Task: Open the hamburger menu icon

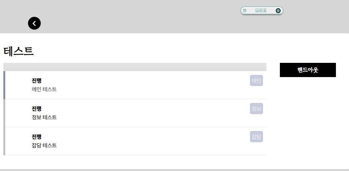Action: [x=245, y=10]
